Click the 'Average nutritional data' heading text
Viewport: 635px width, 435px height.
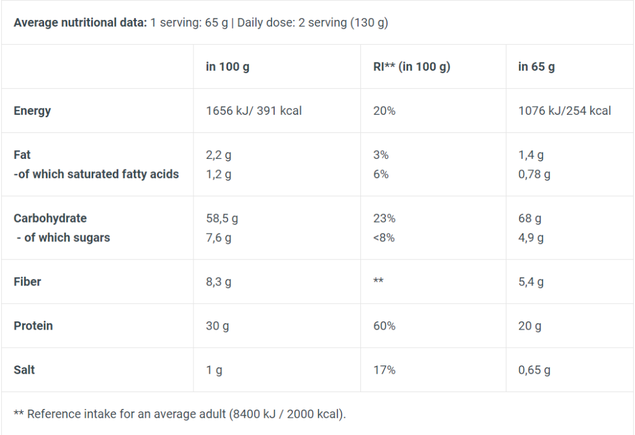click(x=80, y=23)
